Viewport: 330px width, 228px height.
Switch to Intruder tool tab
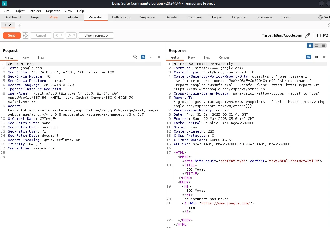tap(73, 17)
